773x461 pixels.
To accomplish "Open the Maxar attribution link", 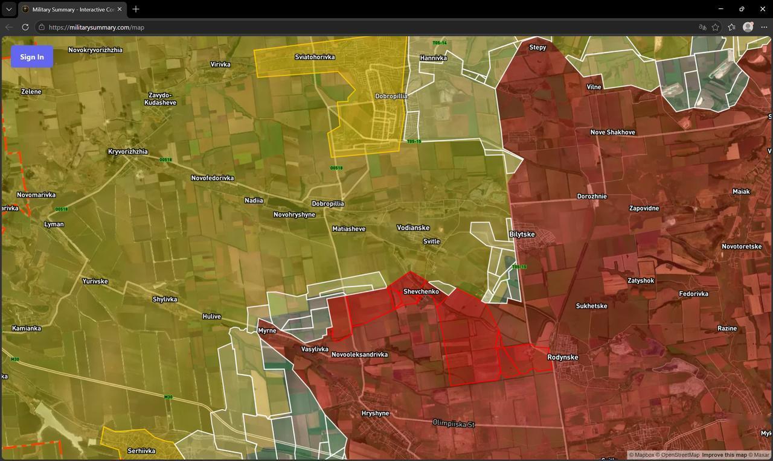I will [759, 455].
